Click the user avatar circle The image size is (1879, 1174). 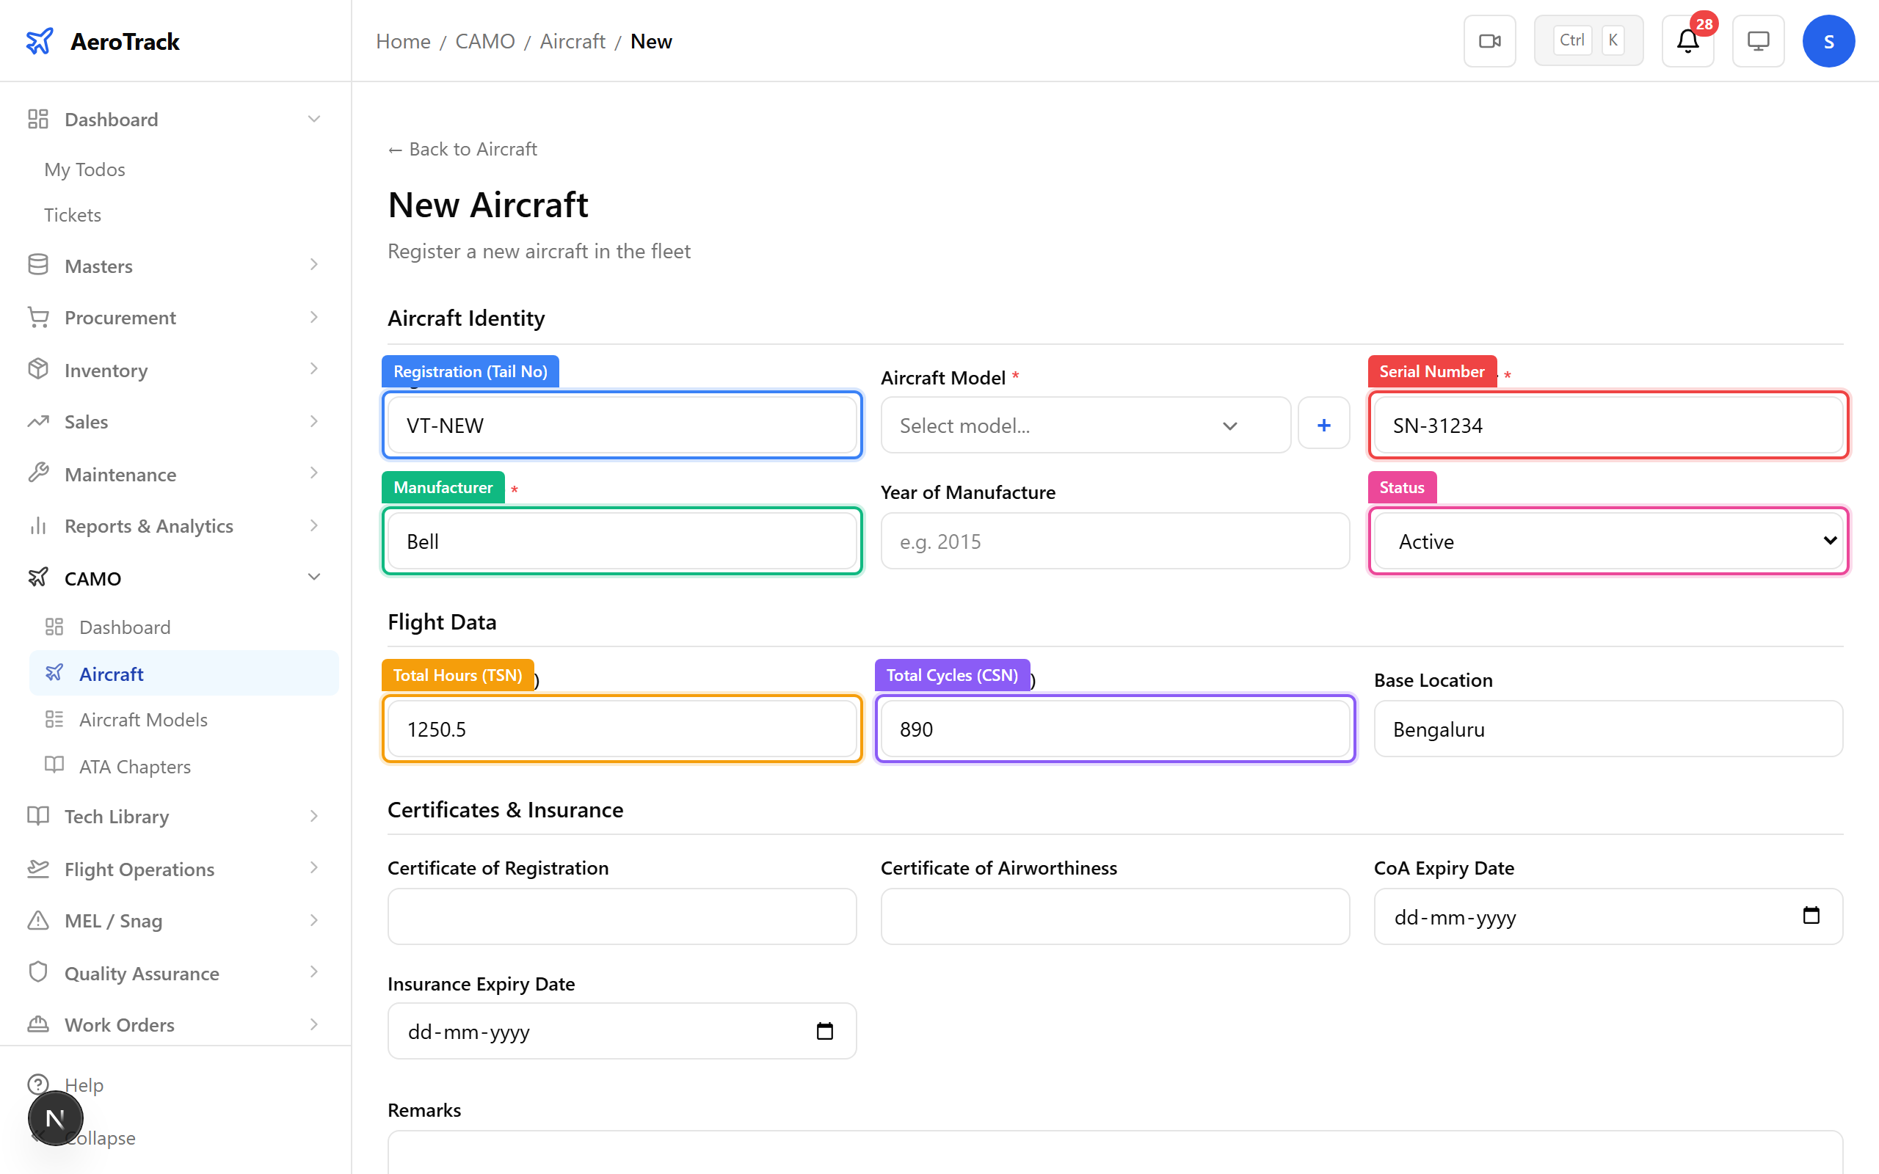[1828, 40]
